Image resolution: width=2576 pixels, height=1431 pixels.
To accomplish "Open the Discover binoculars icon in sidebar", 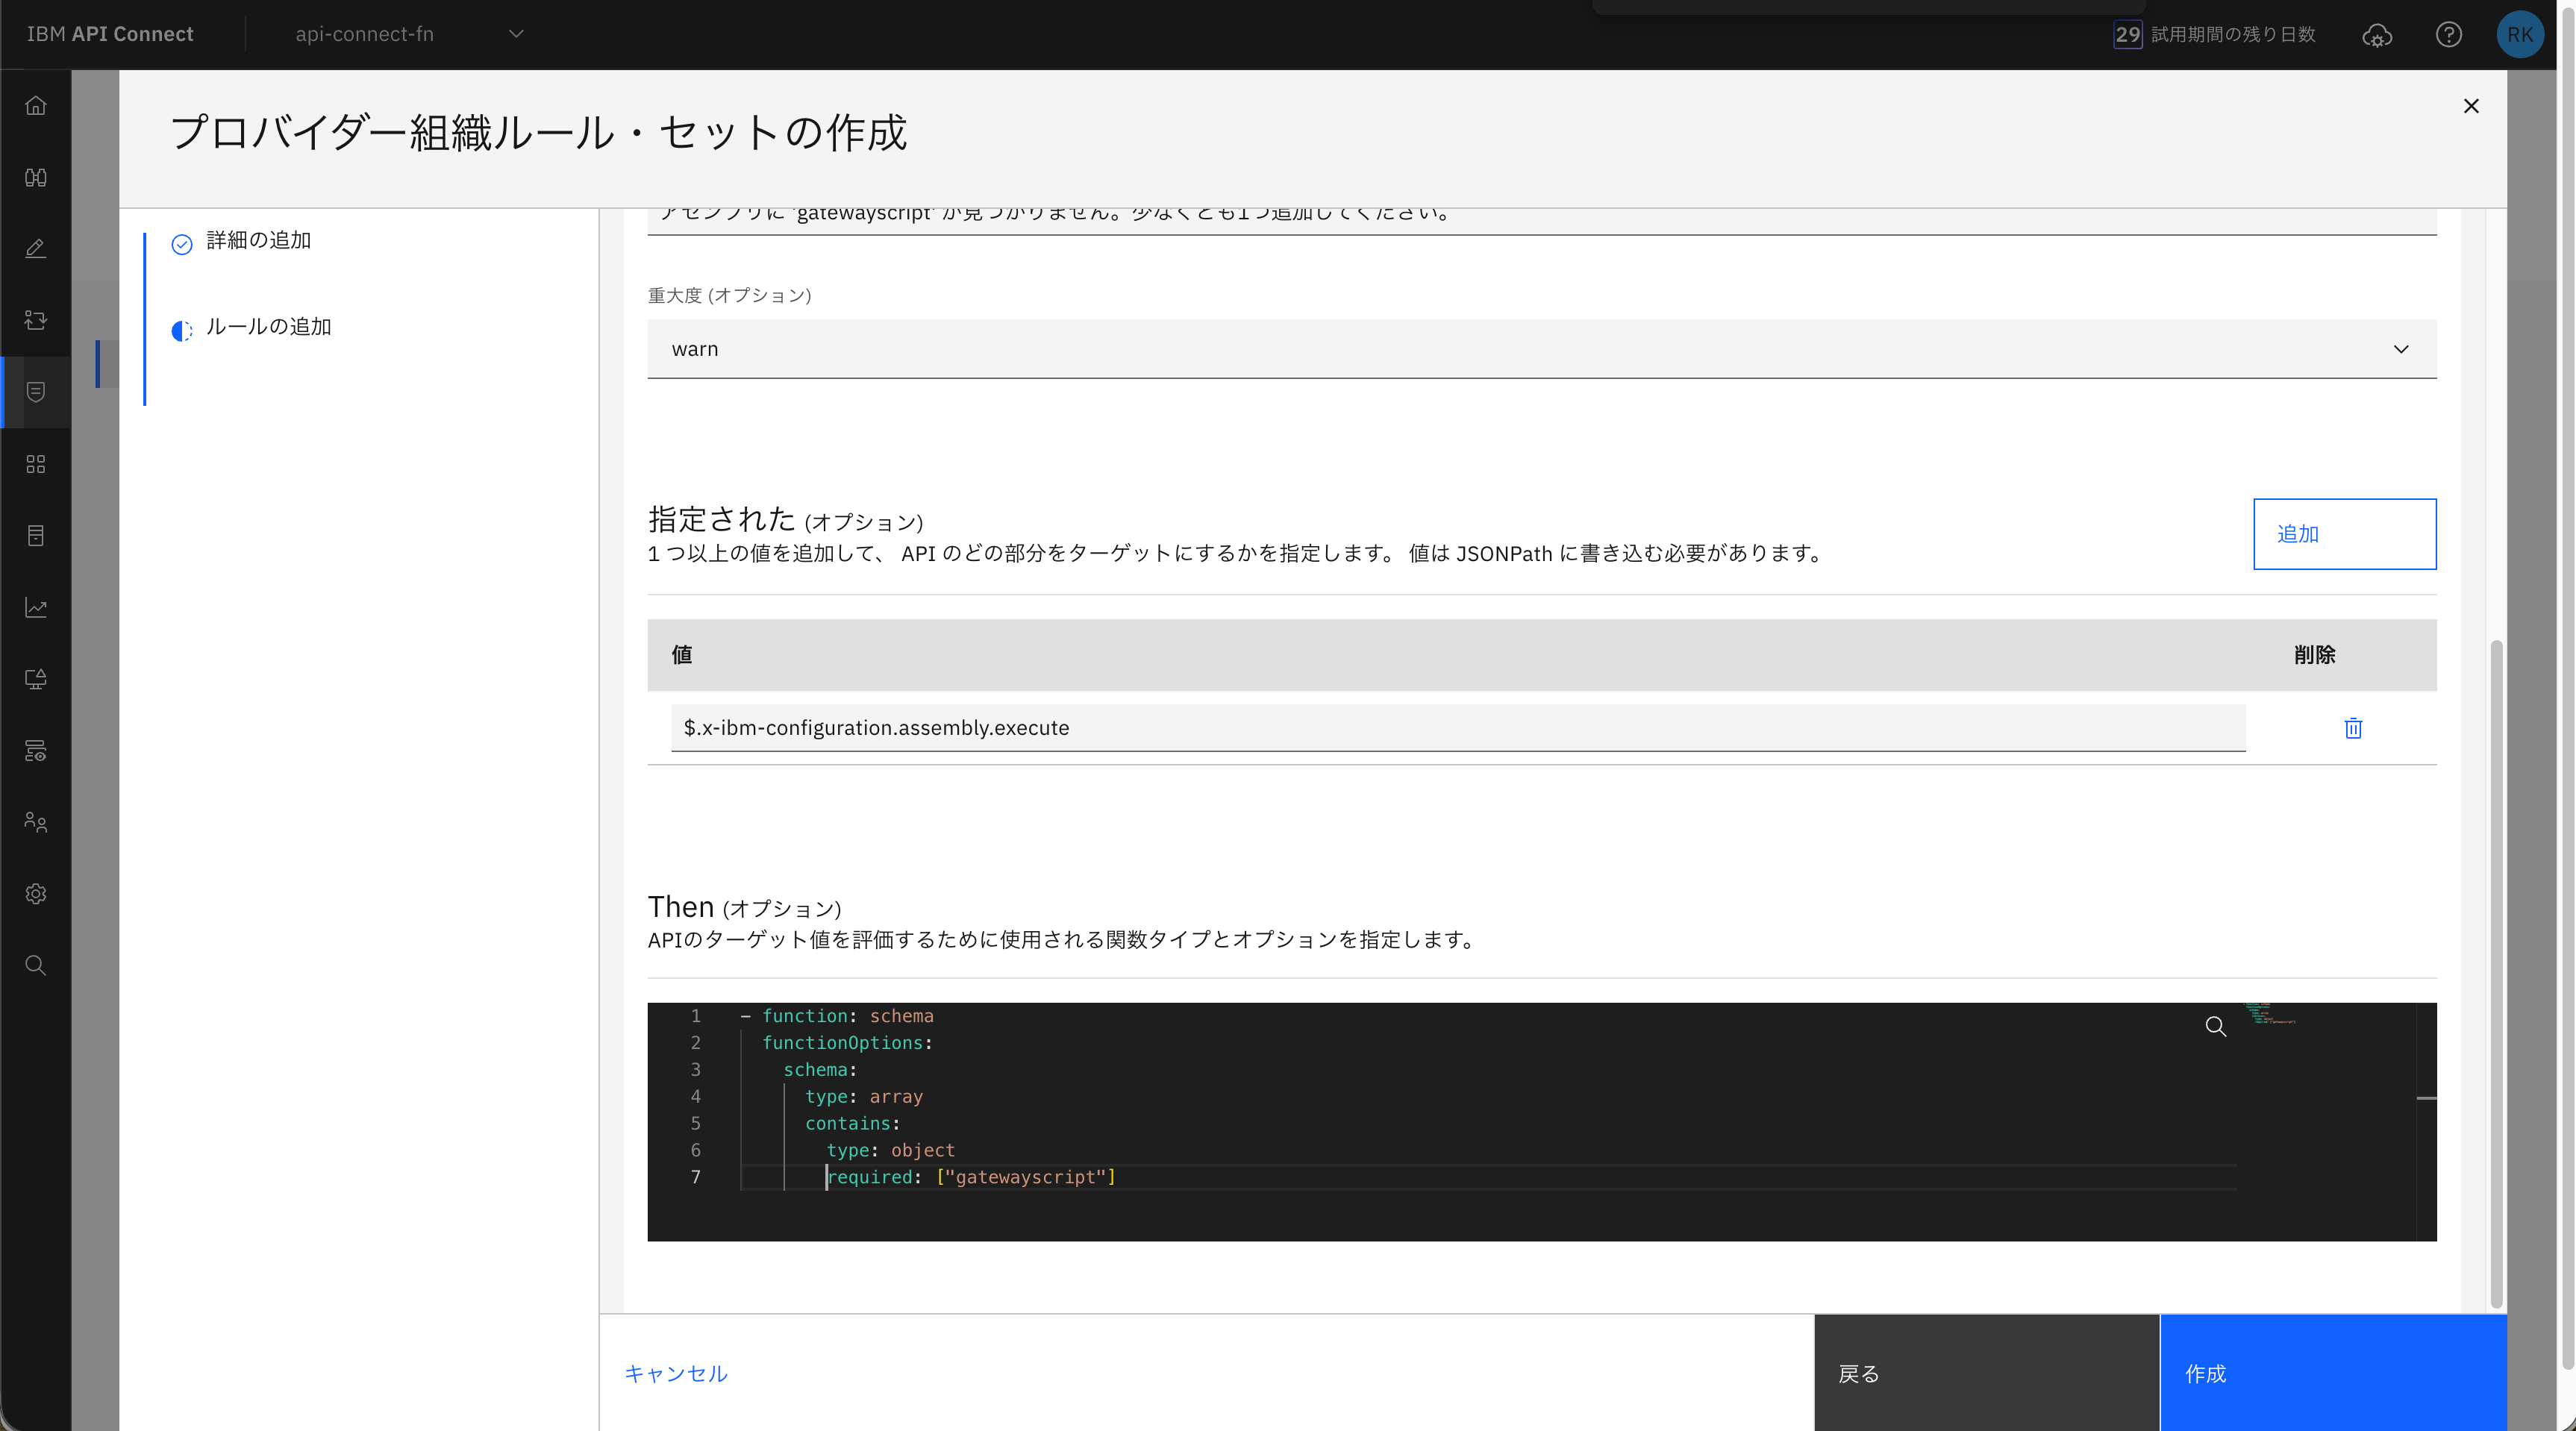I will [x=36, y=178].
